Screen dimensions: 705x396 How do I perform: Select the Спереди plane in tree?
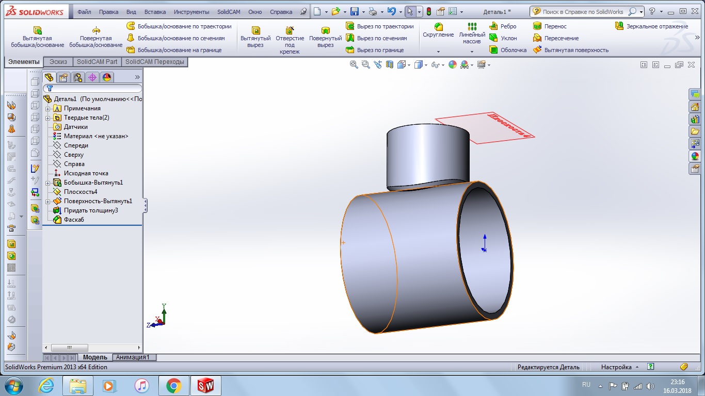pyautogui.click(x=71, y=145)
